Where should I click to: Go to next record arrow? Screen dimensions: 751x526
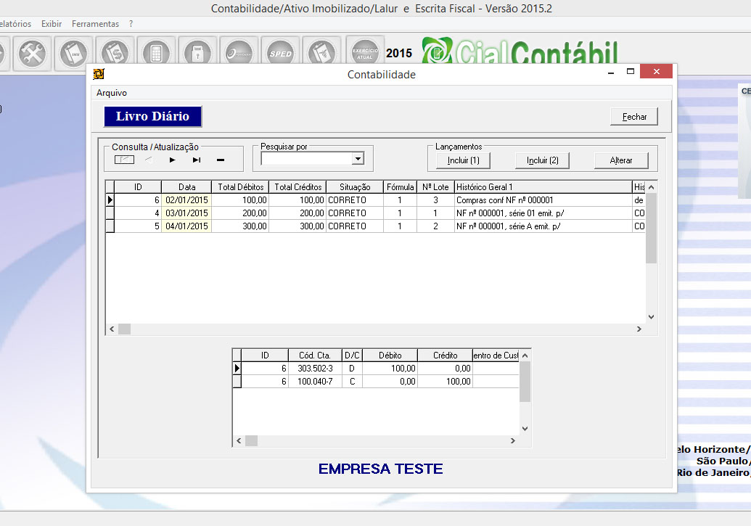[x=173, y=160]
